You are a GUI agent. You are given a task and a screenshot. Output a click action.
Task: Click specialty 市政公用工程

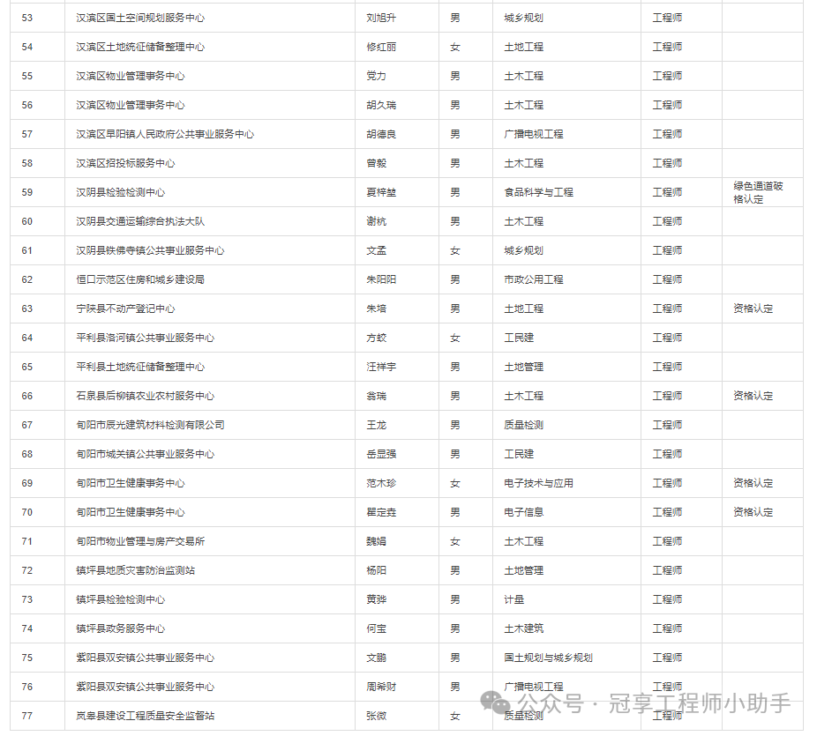click(x=534, y=280)
